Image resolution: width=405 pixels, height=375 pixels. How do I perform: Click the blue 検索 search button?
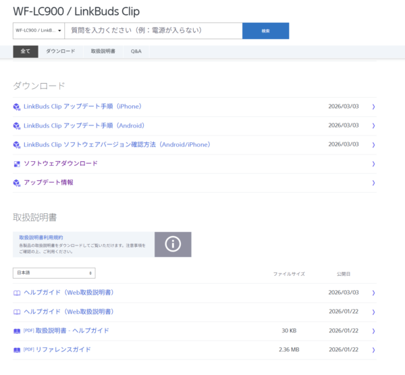[x=265, y=31]
